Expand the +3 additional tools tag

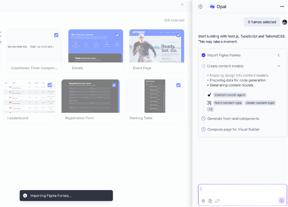click(210, 109)
